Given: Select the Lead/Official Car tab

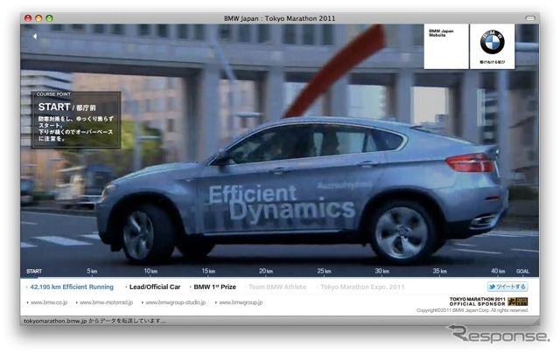Looking at the screenshot, I should click(x=155, y=287).
